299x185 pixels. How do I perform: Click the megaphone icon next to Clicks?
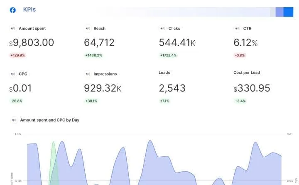(x=162, y=28)
